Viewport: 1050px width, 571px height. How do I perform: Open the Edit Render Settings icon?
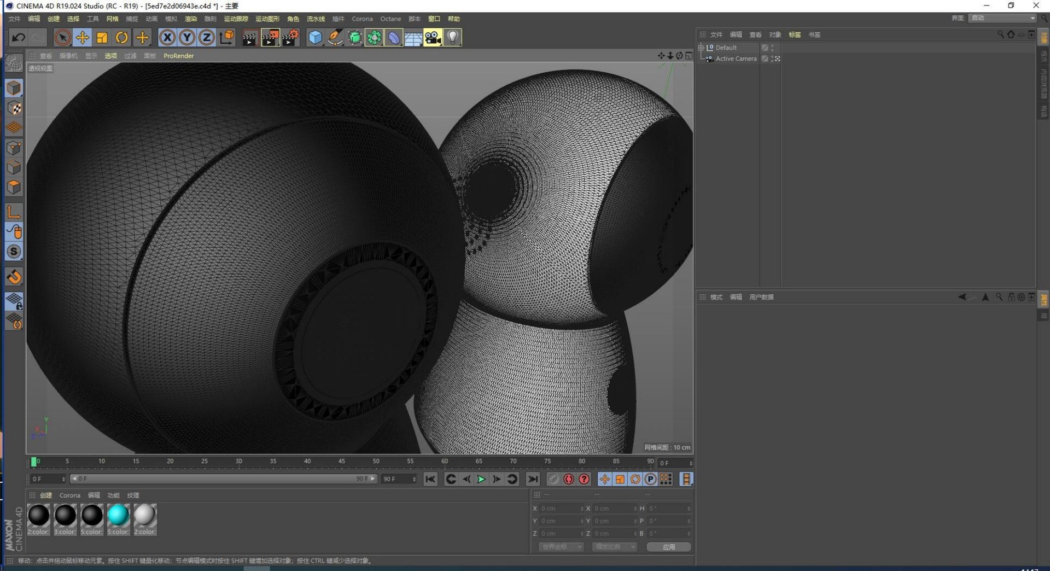(290, 38)
